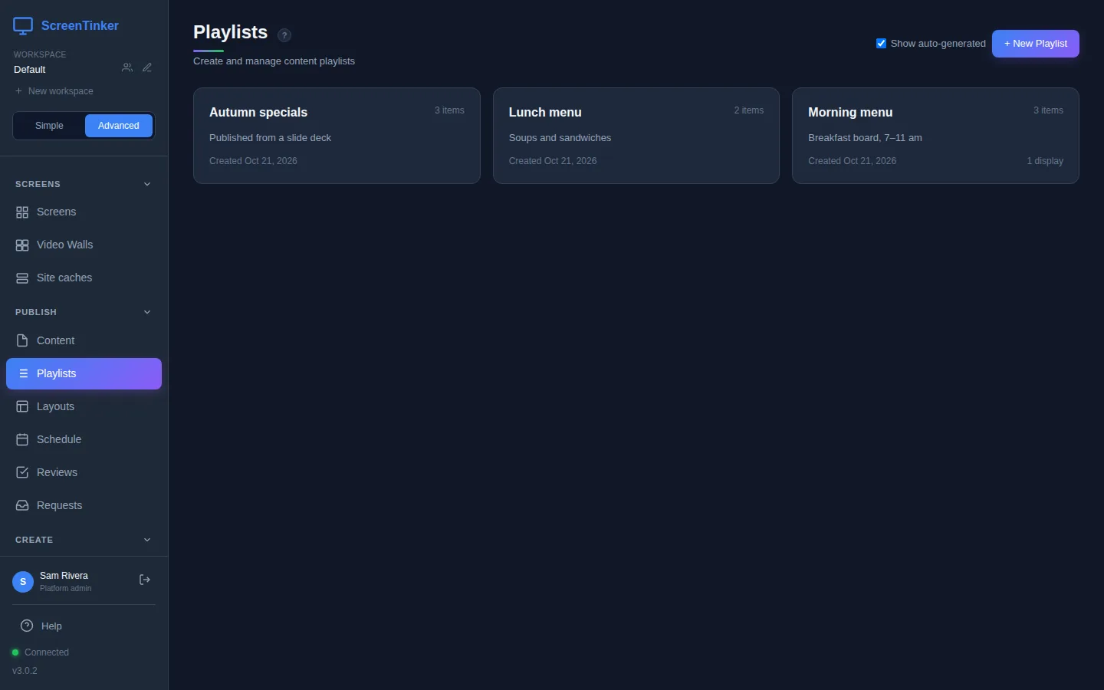Image resolution: width=1104 pixels, height=690 pixels.
Task: Click 'Soups and sandwiches' description
Action: coord(560,138)
